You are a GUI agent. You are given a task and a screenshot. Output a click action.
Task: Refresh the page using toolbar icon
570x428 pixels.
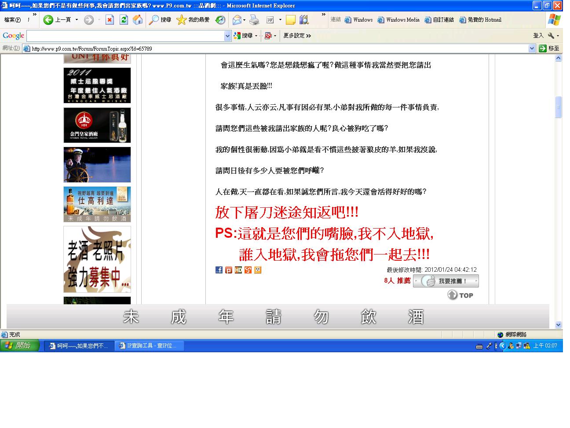pyautogui.click(x=124, y=20)
